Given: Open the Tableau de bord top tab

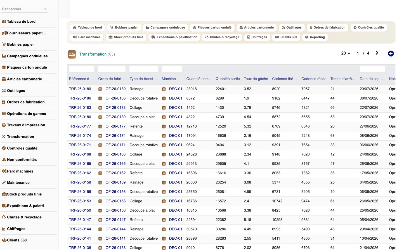Looking at the screenshot, I should pos(88,28).
